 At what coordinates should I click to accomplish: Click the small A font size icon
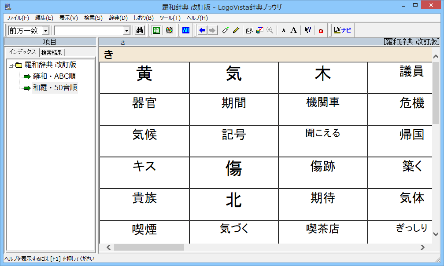point(284,30)
